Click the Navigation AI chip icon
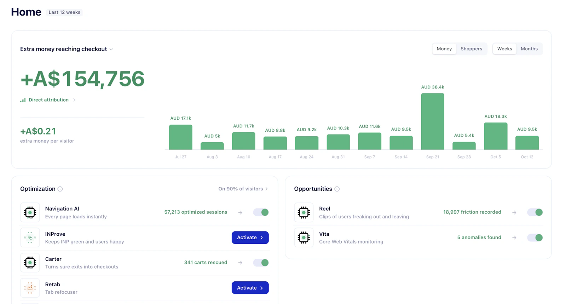 pos(30,212)
